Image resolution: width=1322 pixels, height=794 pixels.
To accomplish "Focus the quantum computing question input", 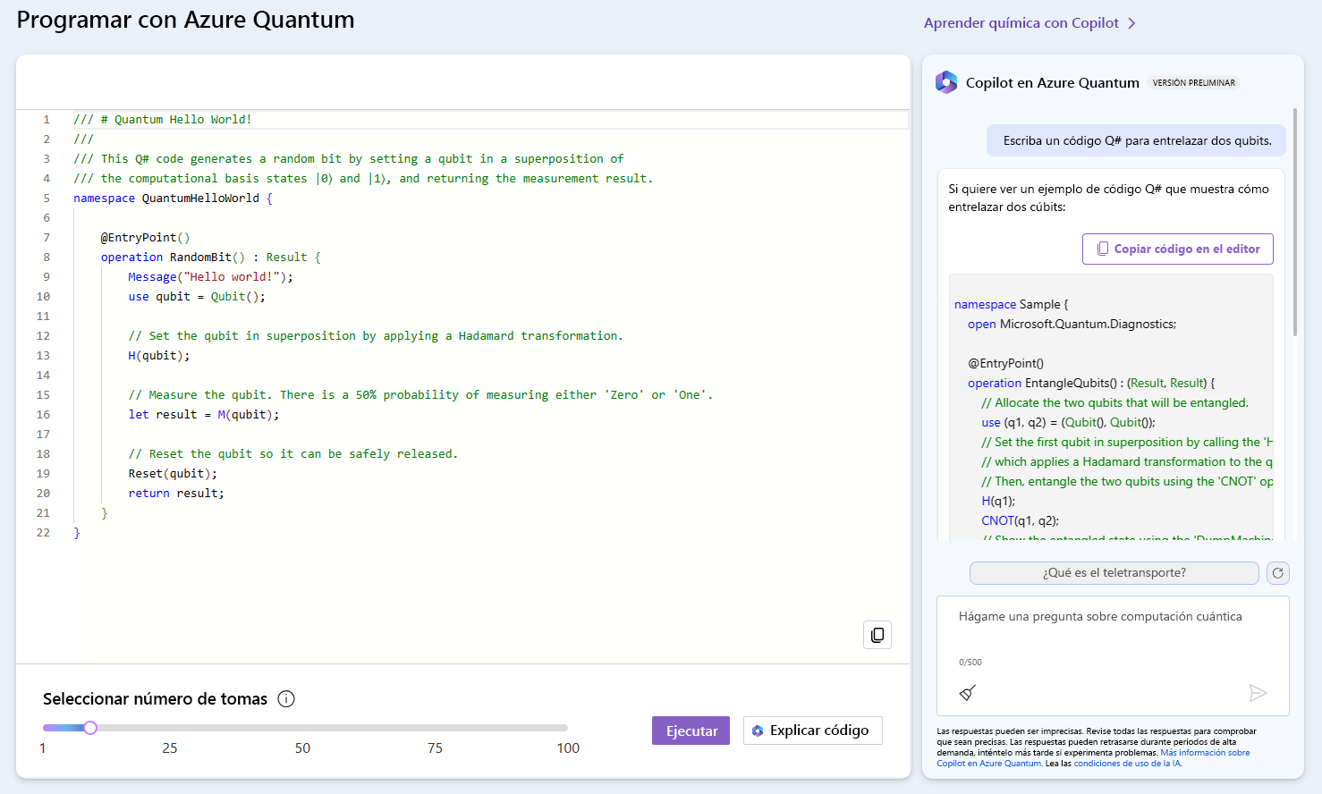I will [1113, 617].
